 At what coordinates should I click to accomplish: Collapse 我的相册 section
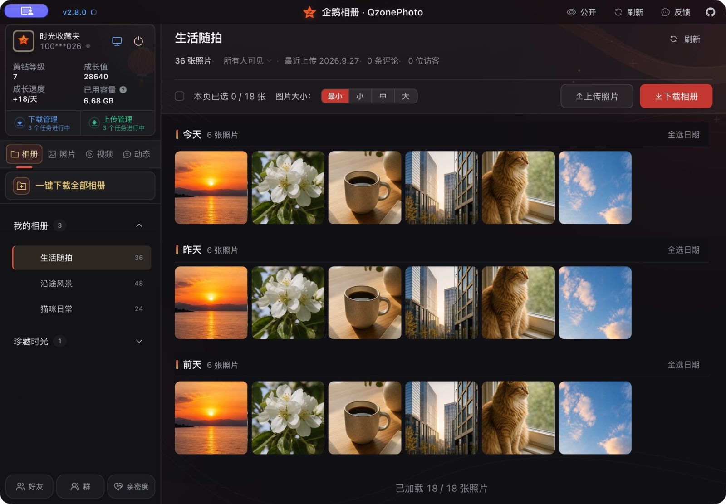coord(139,225)
